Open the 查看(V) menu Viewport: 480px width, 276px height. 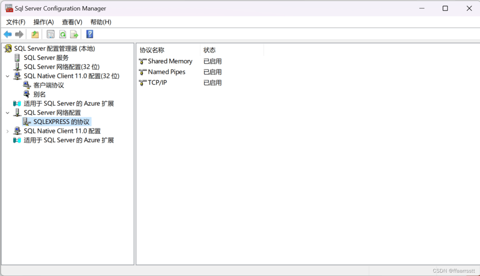click(x=72, y=22)
